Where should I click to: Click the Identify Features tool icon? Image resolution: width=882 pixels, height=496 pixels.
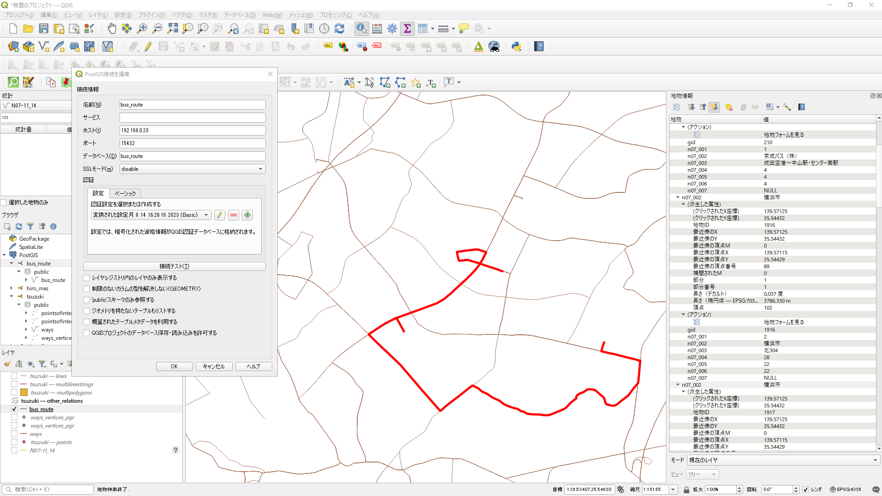361,28
